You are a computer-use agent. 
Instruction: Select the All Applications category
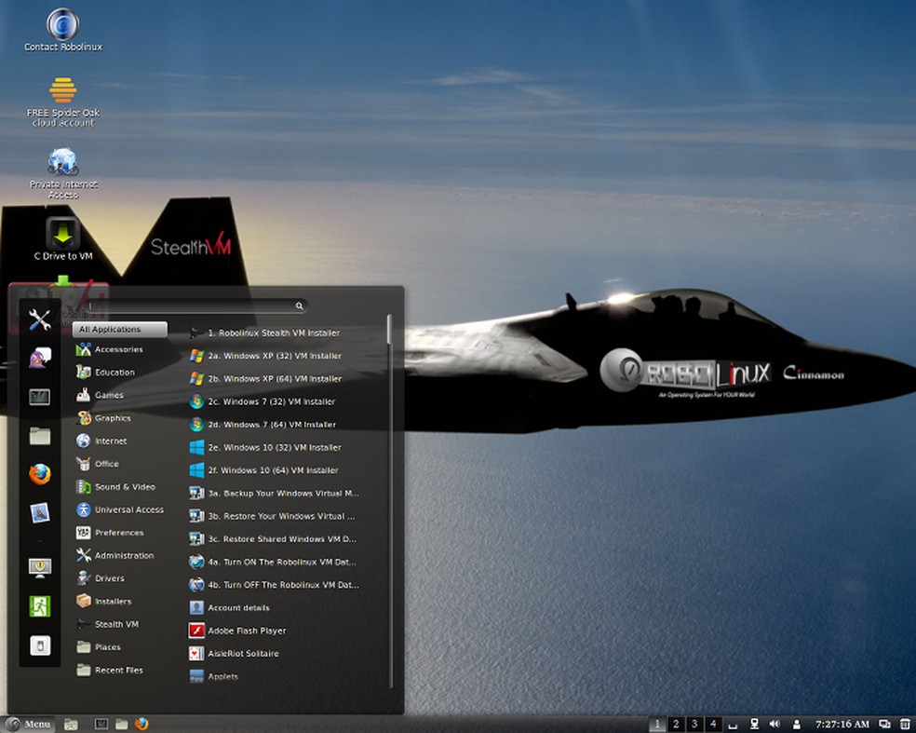(120, 329)
